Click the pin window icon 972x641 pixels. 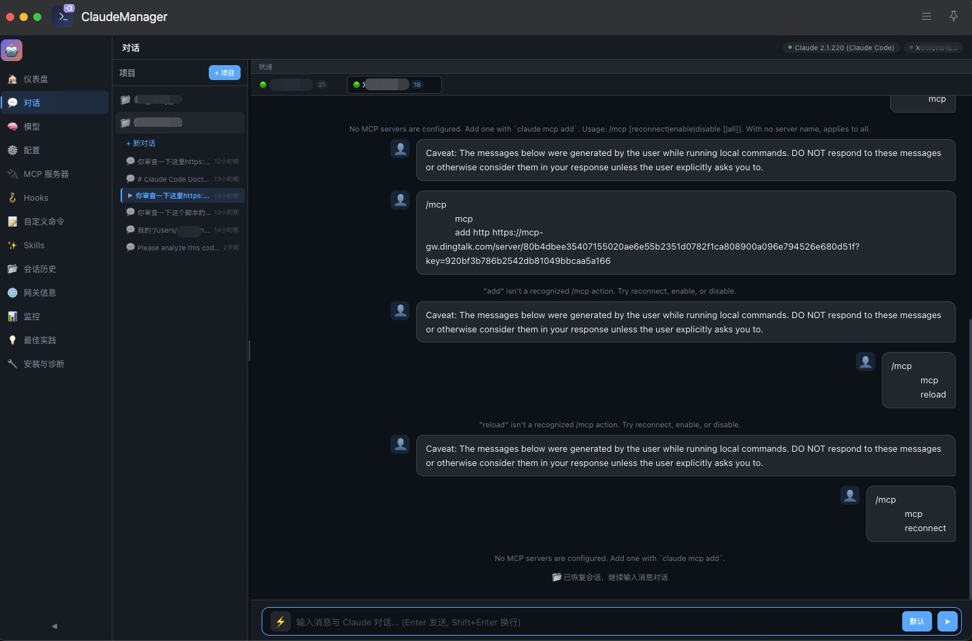[954, 16]
